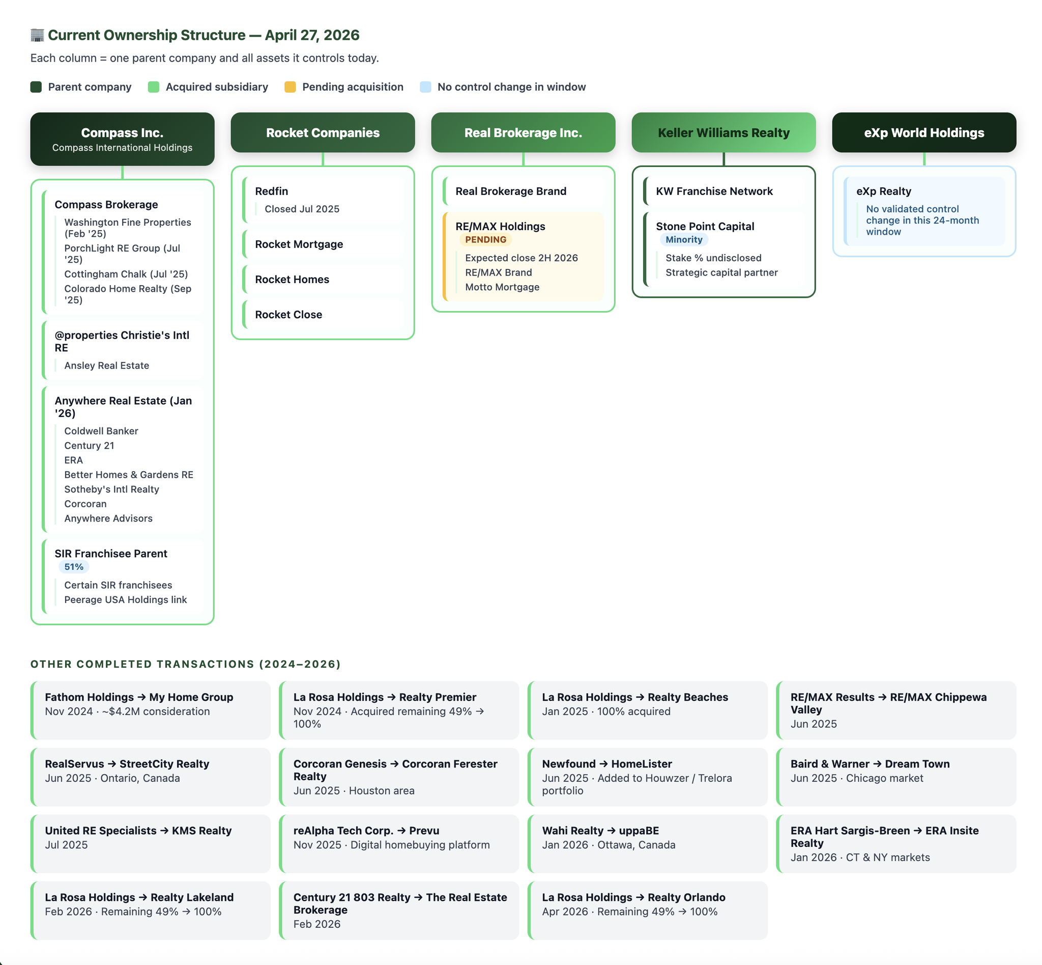The width and height of the screenshot is (1042, 965).
Task: Click the 51% badge under SIR Franchisee Parent
Action: point(74,567)
